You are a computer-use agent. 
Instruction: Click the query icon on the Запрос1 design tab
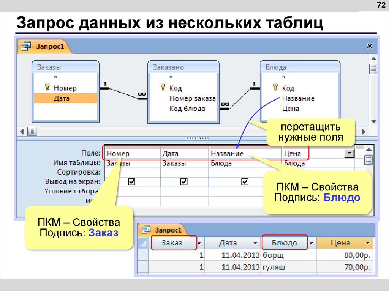click(x=26, y=46)
